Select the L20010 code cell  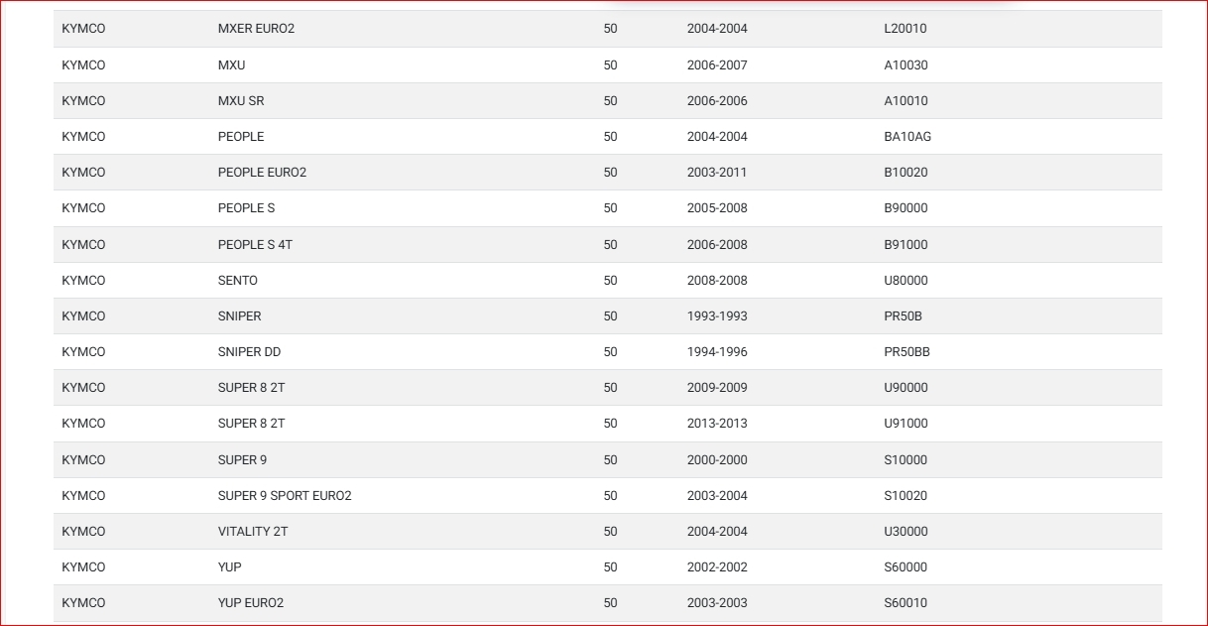tap(905, 29)
